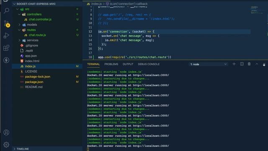Switch to the OUTPUT tab
Screen dimensions: 268x151
[128, 64]
